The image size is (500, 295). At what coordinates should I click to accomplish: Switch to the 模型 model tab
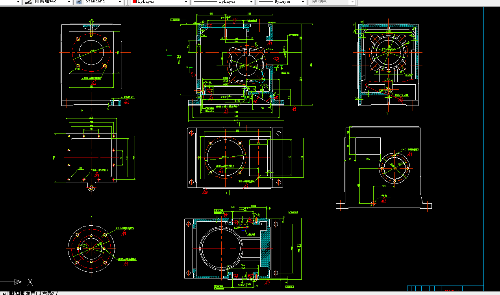pos(17,293)
